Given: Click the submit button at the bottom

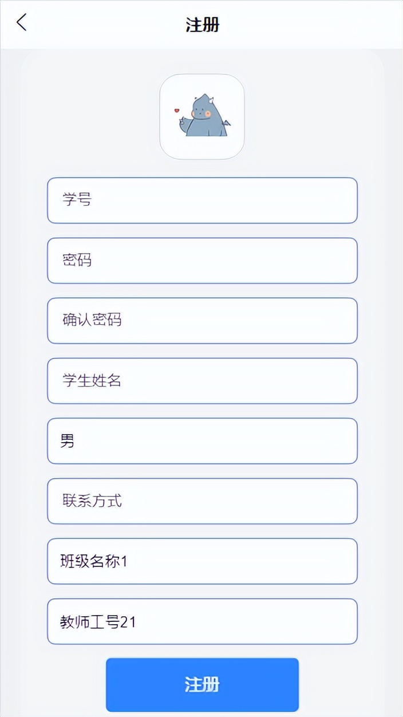Looking at the screenshot, I should pos(201,684).
